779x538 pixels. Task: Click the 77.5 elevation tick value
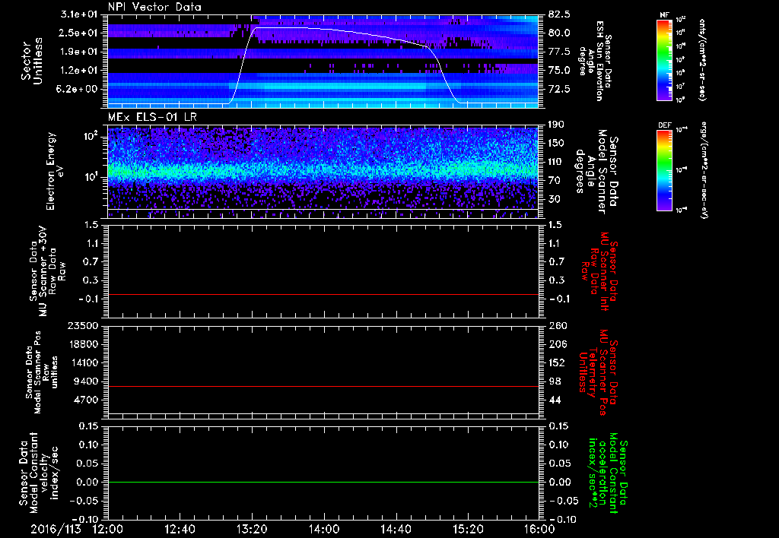pos(559,52)
